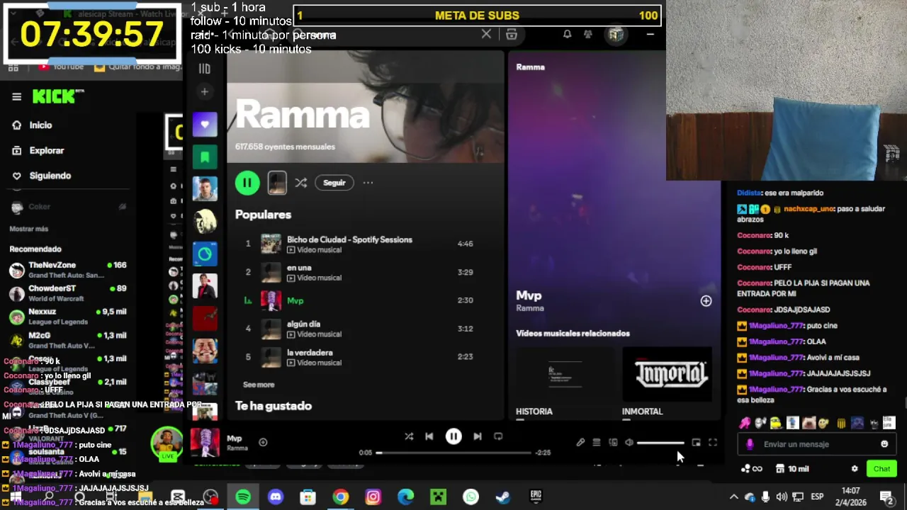Toggle repeat in the player bar

tap(498, 436)
